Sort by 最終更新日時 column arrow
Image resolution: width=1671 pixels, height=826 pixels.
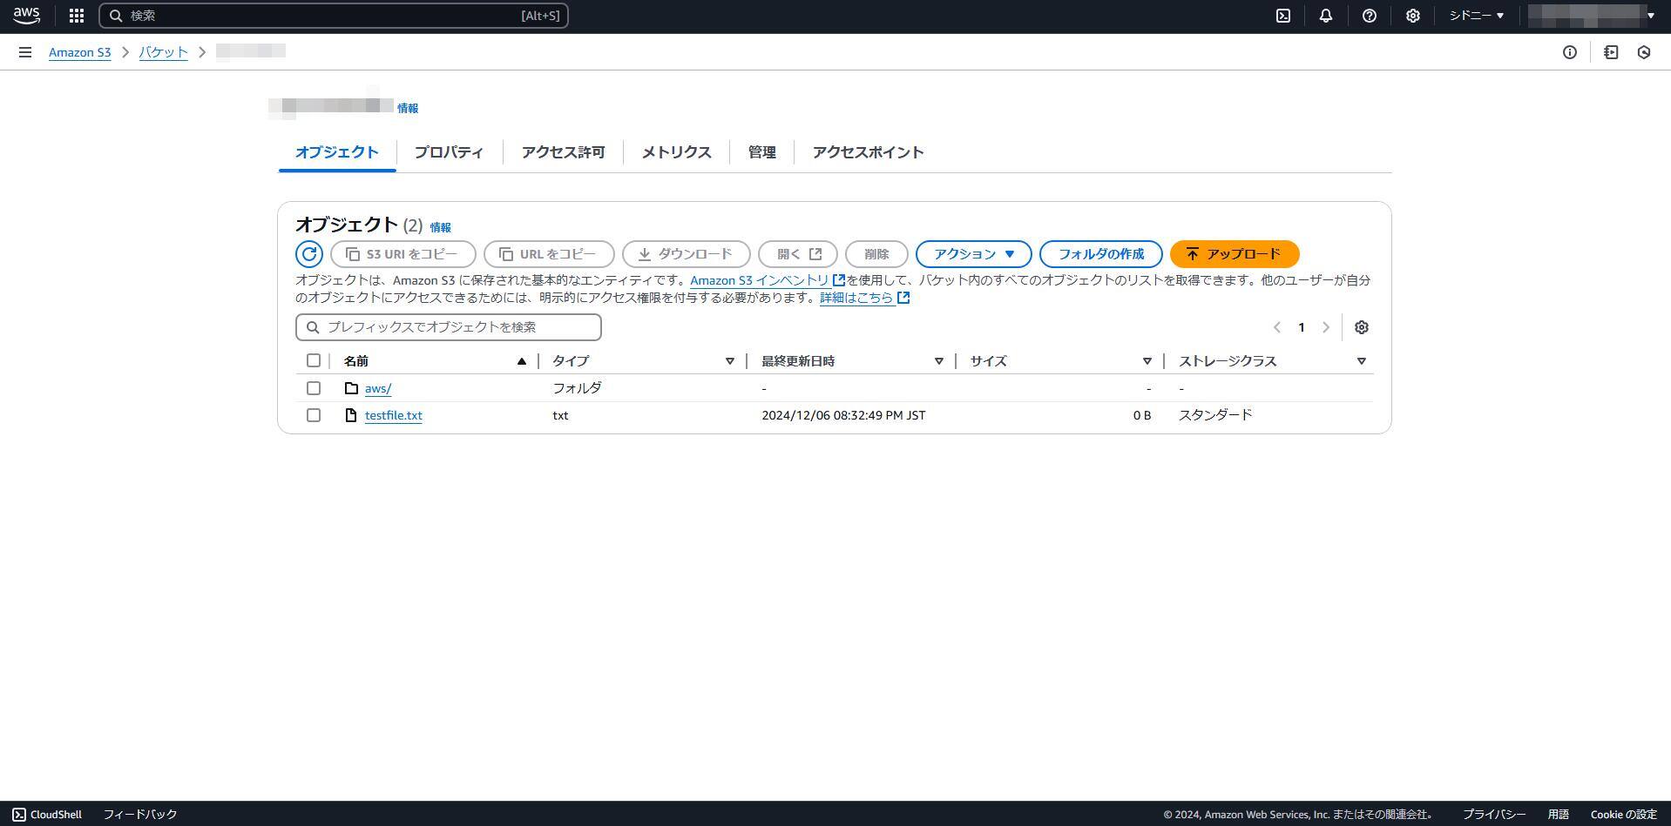tap(939, 361)
